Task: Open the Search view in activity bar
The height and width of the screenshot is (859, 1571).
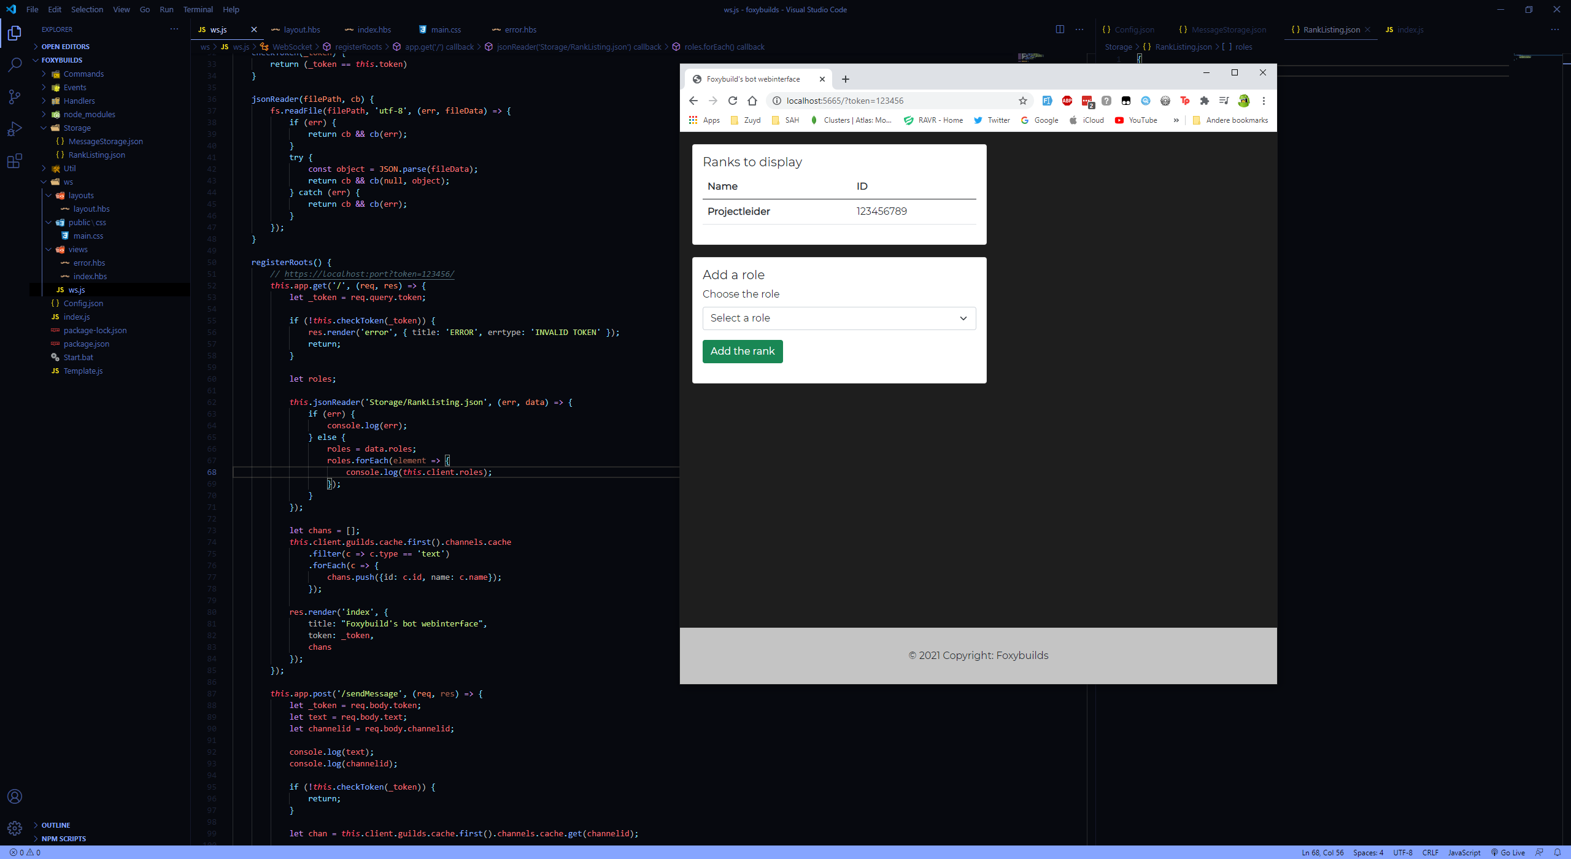Action: (15, 64)
